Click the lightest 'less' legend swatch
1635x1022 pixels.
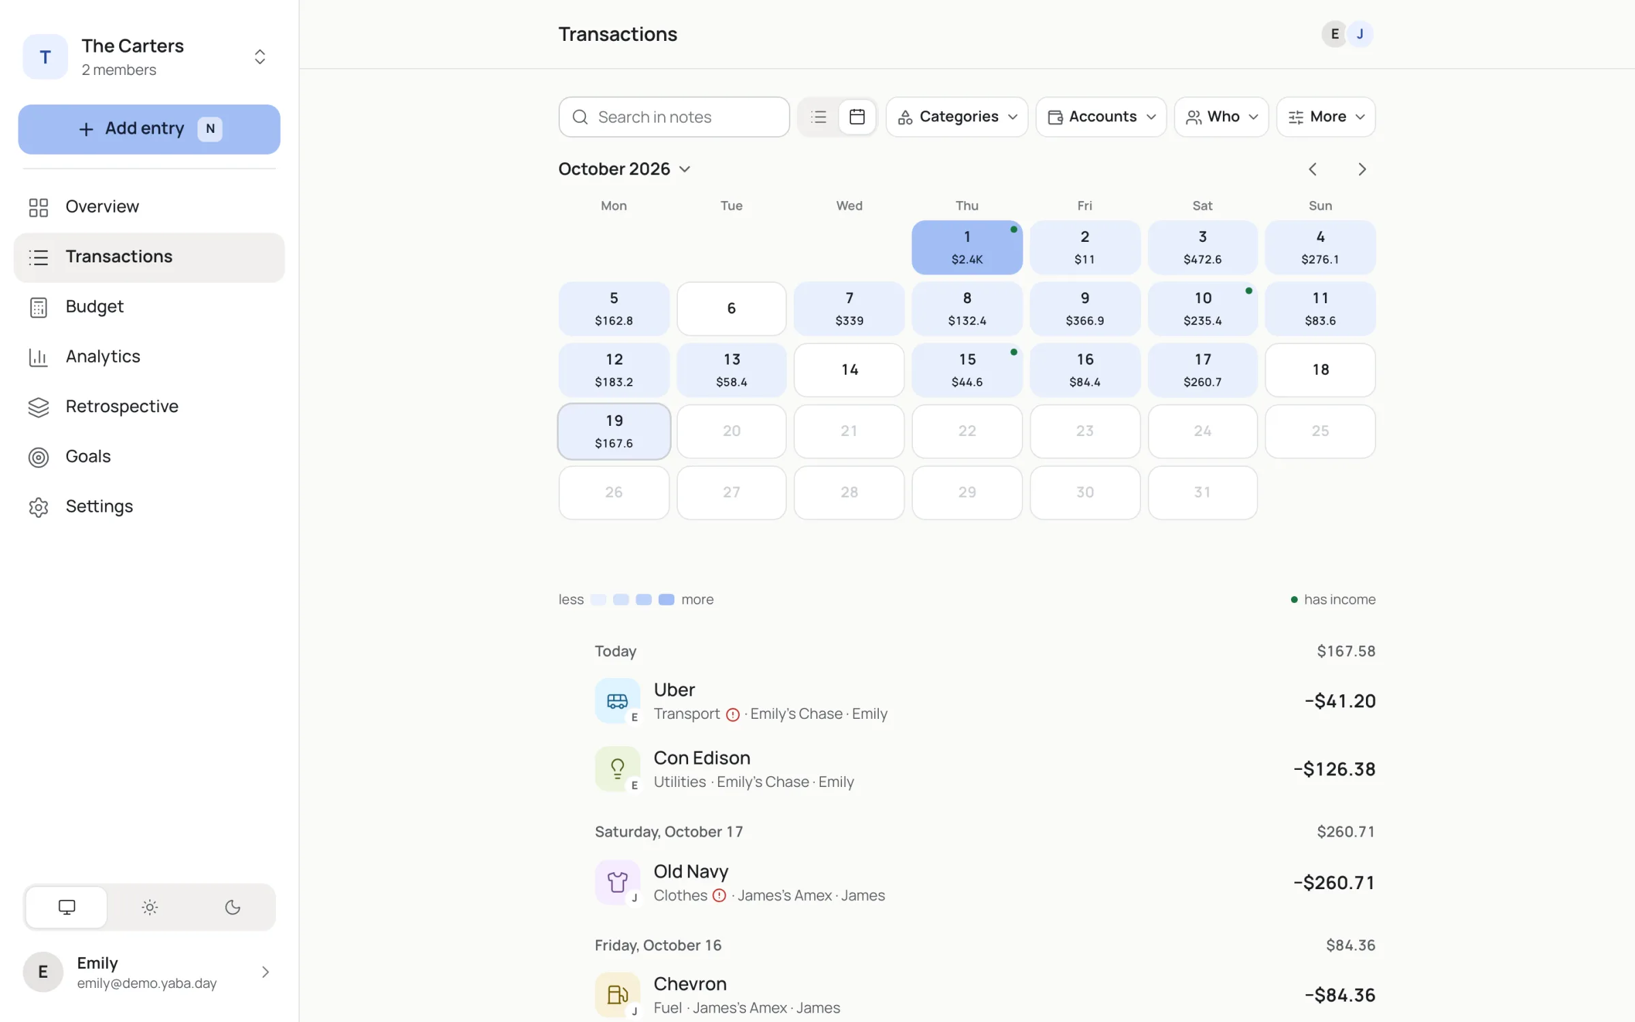coord(598,600)
